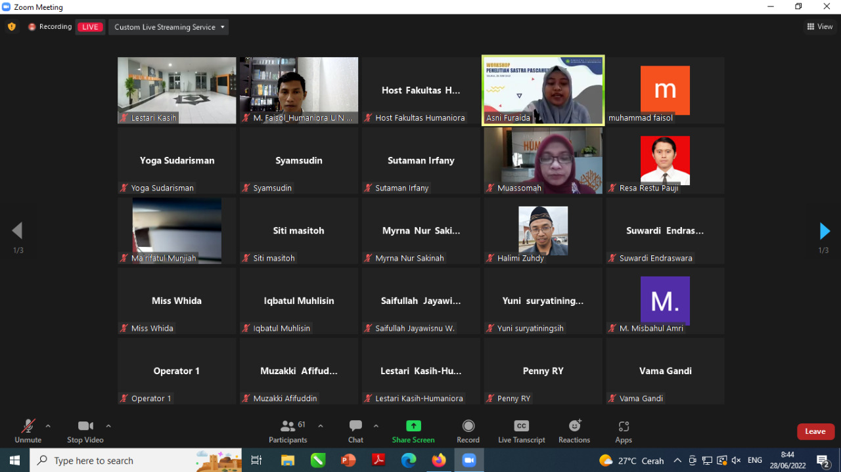Click the green Share Screen icon

413,426
